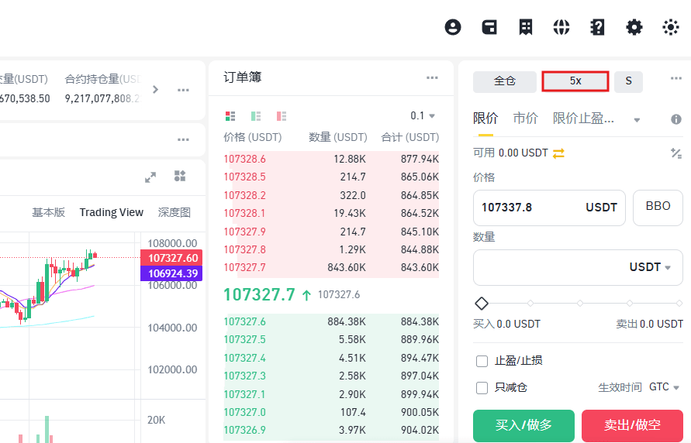Image resolution: width=691 pixels, height=443 pixels.
Task: Switch chart to 深度图 depth view
Action: [x=174, y=212]
